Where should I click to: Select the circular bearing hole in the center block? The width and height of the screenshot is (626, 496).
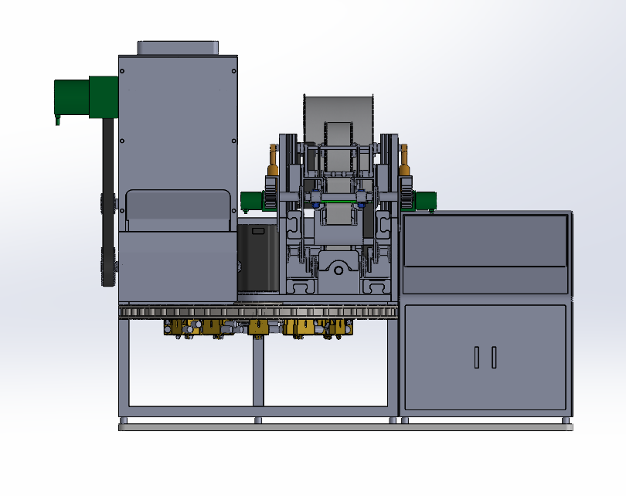click(339, 270)
